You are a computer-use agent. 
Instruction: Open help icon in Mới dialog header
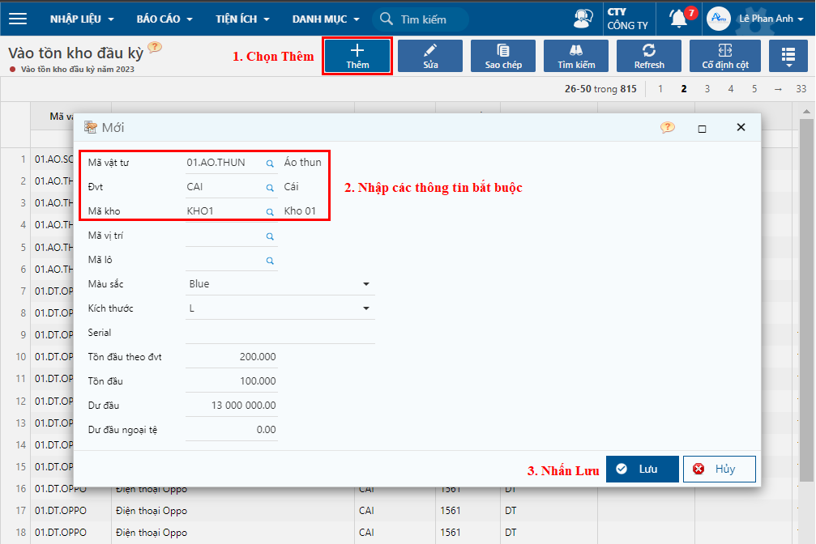667,128
